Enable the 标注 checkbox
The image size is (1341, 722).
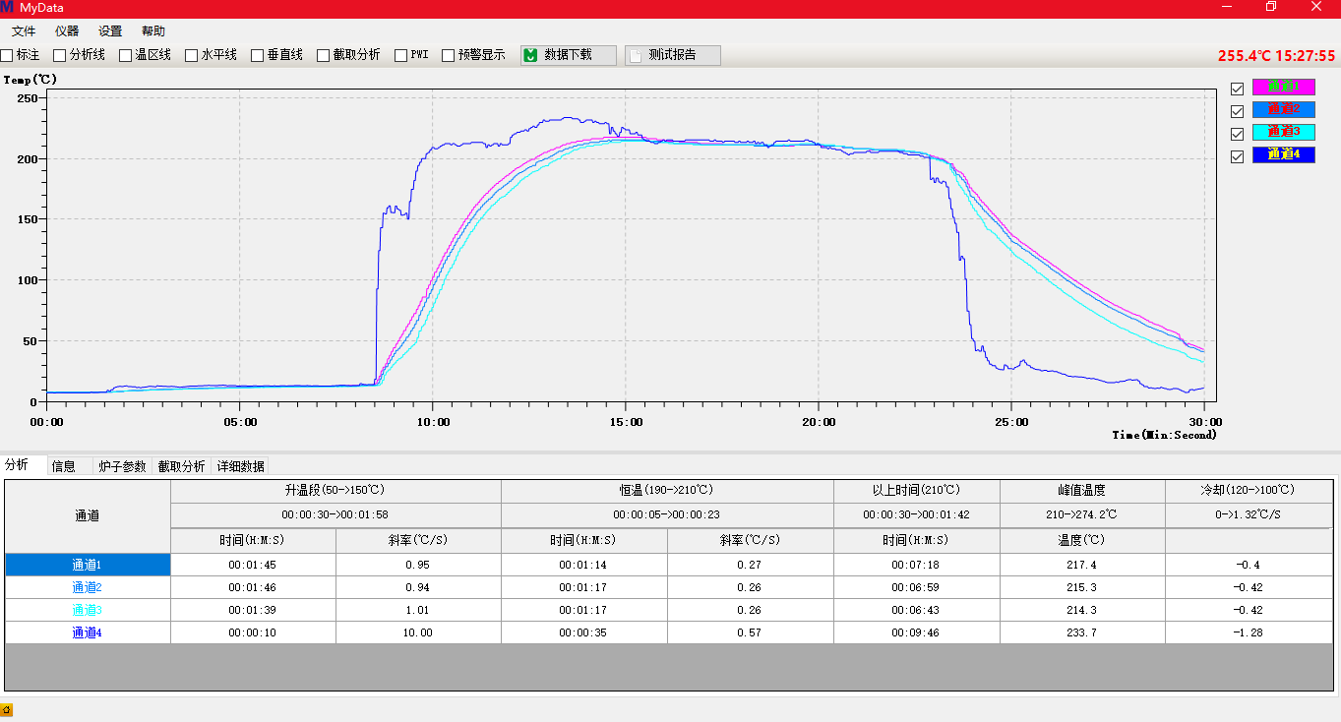7,55
